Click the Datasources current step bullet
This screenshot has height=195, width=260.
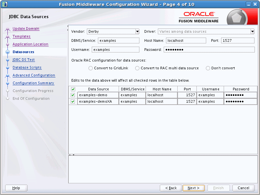pos(8,52)
